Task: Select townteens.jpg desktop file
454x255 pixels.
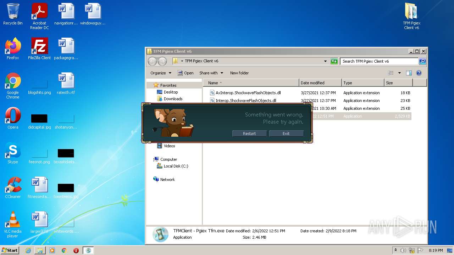Action: pyautogui.click(x=66, y=190)
